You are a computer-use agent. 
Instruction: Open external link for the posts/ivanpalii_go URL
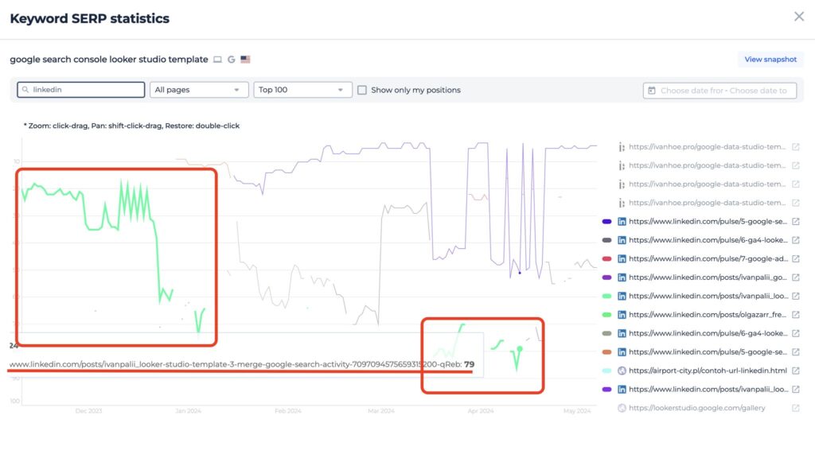coord(795,277)
